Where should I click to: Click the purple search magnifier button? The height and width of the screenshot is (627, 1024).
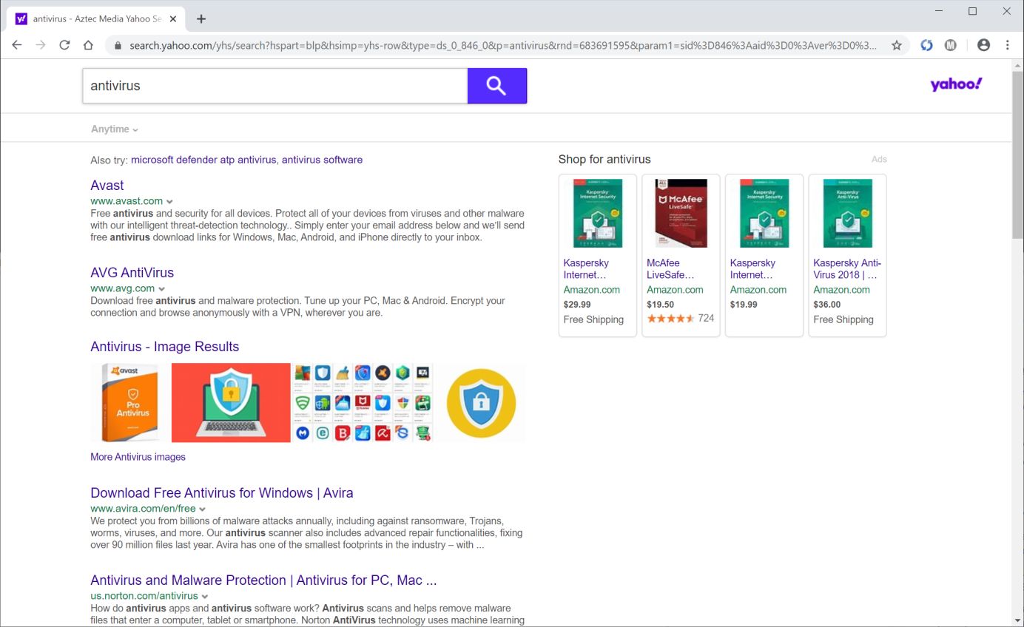point(496,86)
